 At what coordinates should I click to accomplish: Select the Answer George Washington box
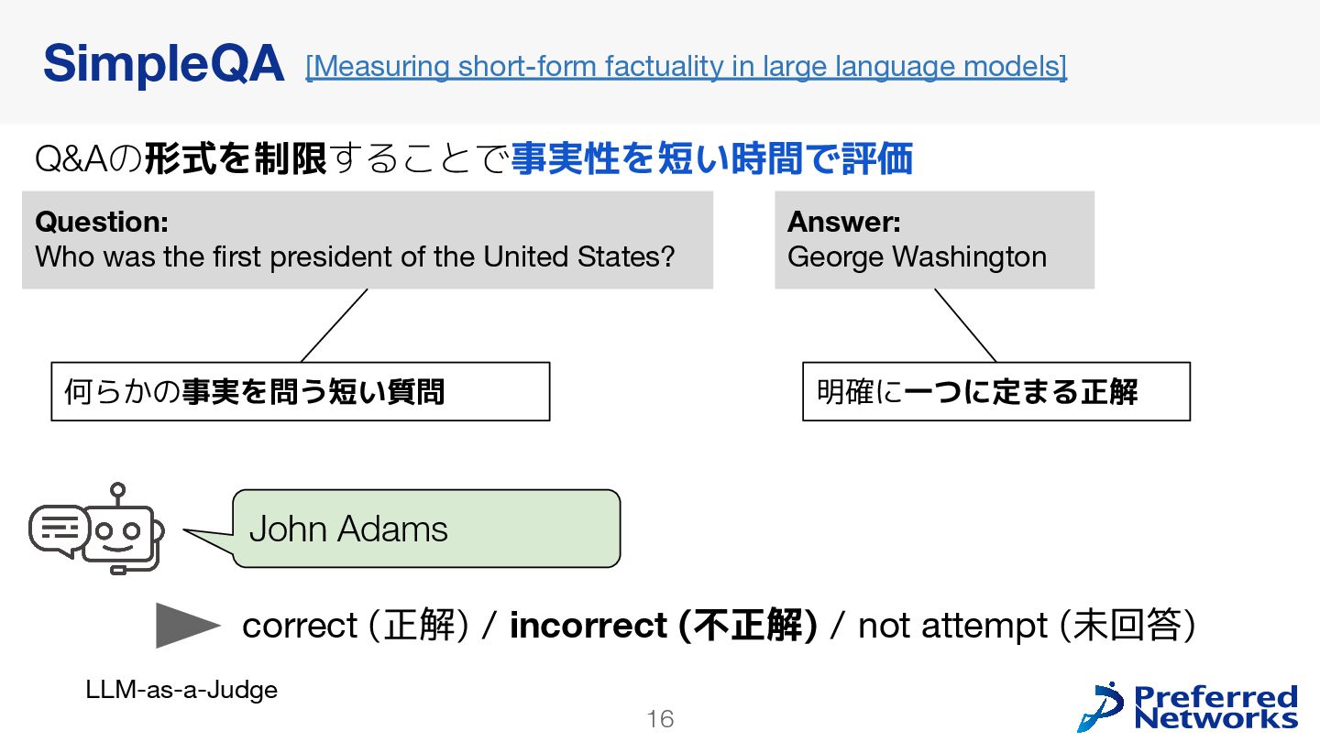coord(934,240)
